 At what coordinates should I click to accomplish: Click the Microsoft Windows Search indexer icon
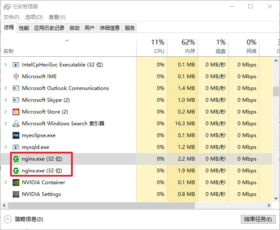pos(16,124)
